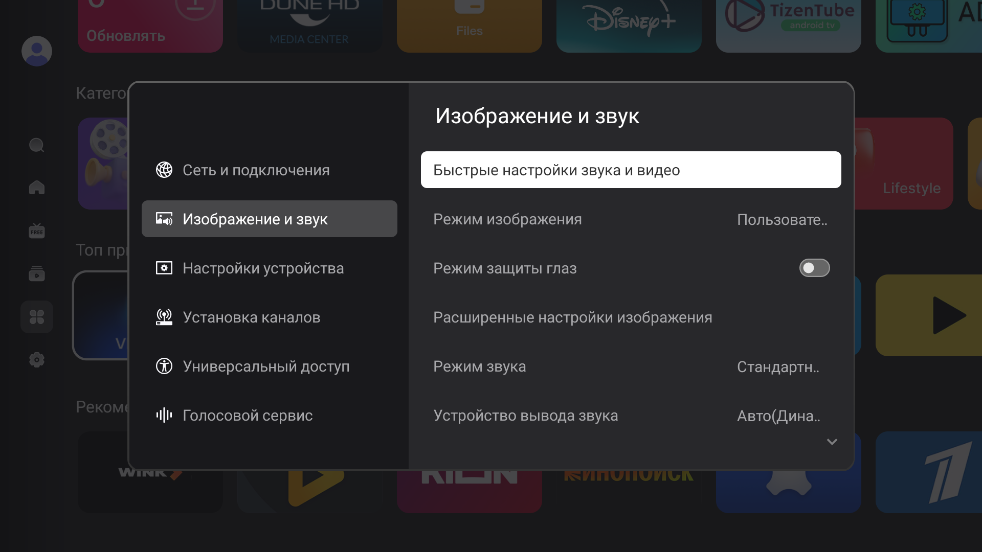Click the user profile avatar icon
This screenshot has height=552, width=982.
36,51
